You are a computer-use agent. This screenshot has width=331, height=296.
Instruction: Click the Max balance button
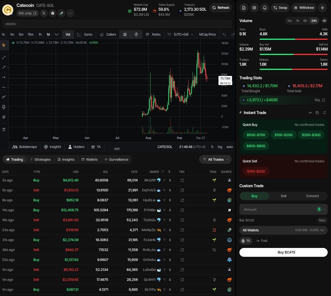tap(322, 220)
